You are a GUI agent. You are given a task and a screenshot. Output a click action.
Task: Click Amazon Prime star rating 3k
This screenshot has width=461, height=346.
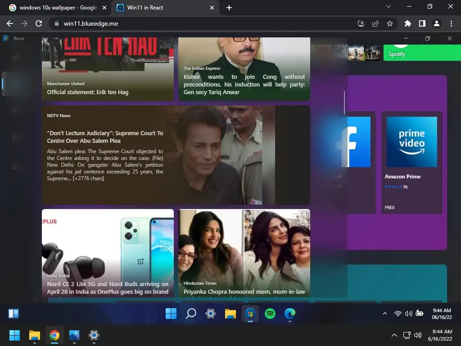(396, 187)
